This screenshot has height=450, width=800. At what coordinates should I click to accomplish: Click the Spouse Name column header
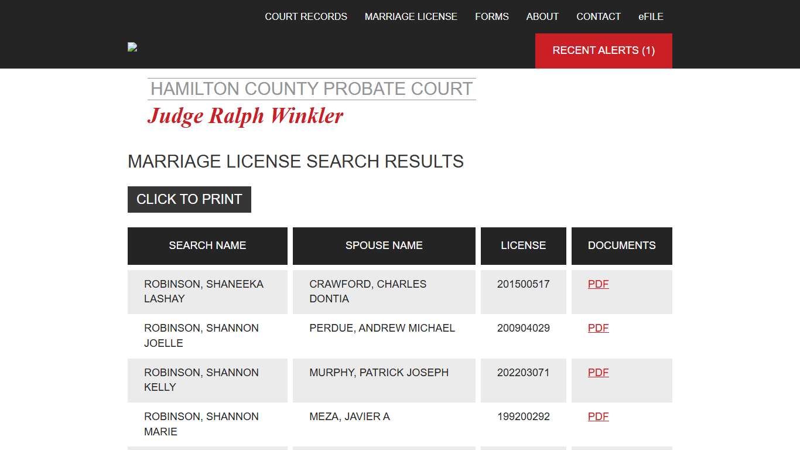tap(384, 246)
